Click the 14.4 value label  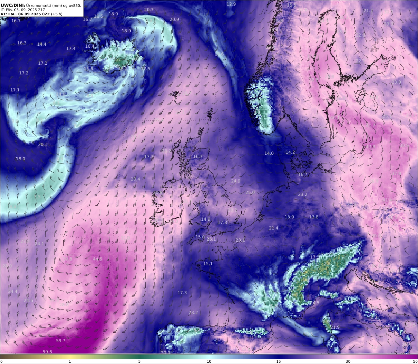[x=42, y=44]
